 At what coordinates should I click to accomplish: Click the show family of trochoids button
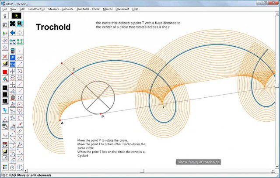click(198, 162)
